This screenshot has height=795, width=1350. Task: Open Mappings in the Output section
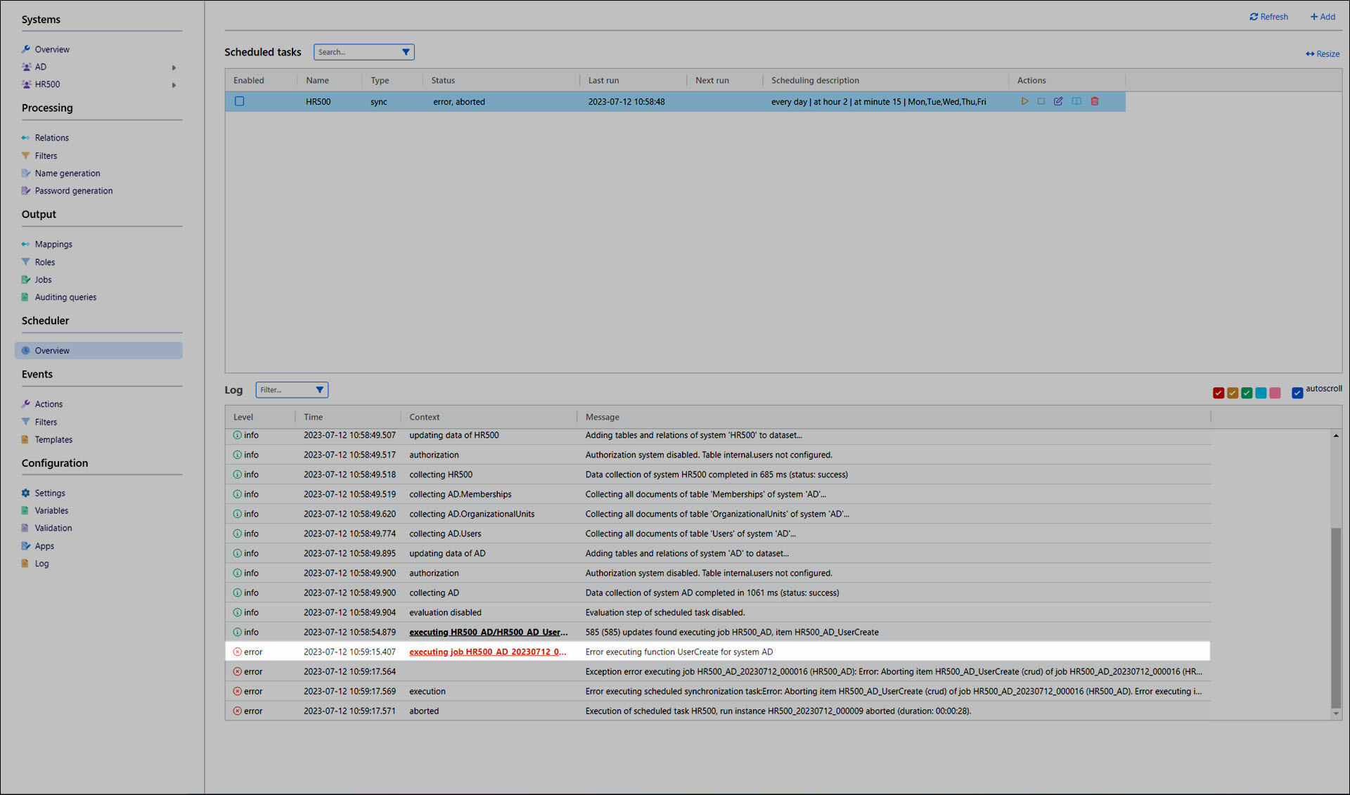[53, 244]
